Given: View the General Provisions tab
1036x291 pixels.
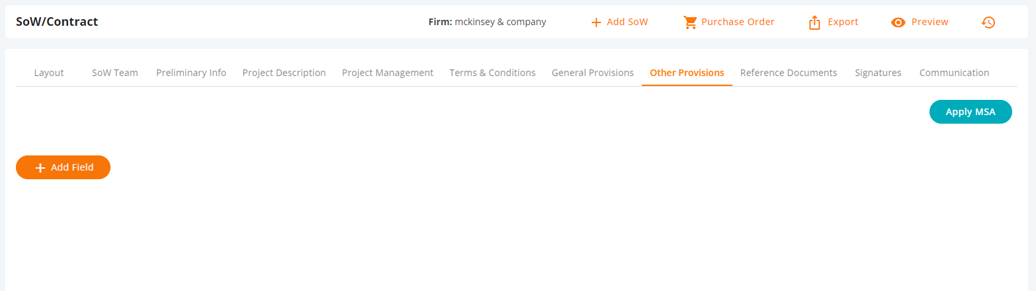Looking at the screenshot, I should [593, 73].
